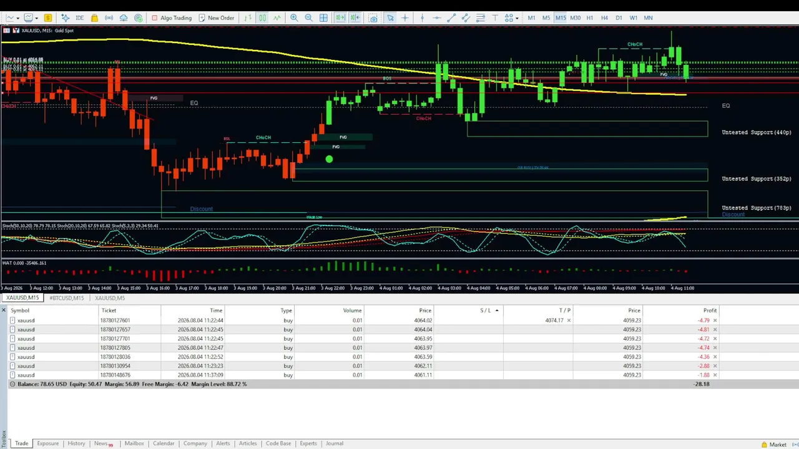Viewport: 799px width, 449px height.
Task: Switch to candlestick chart display
Action: tap(262, 18)
